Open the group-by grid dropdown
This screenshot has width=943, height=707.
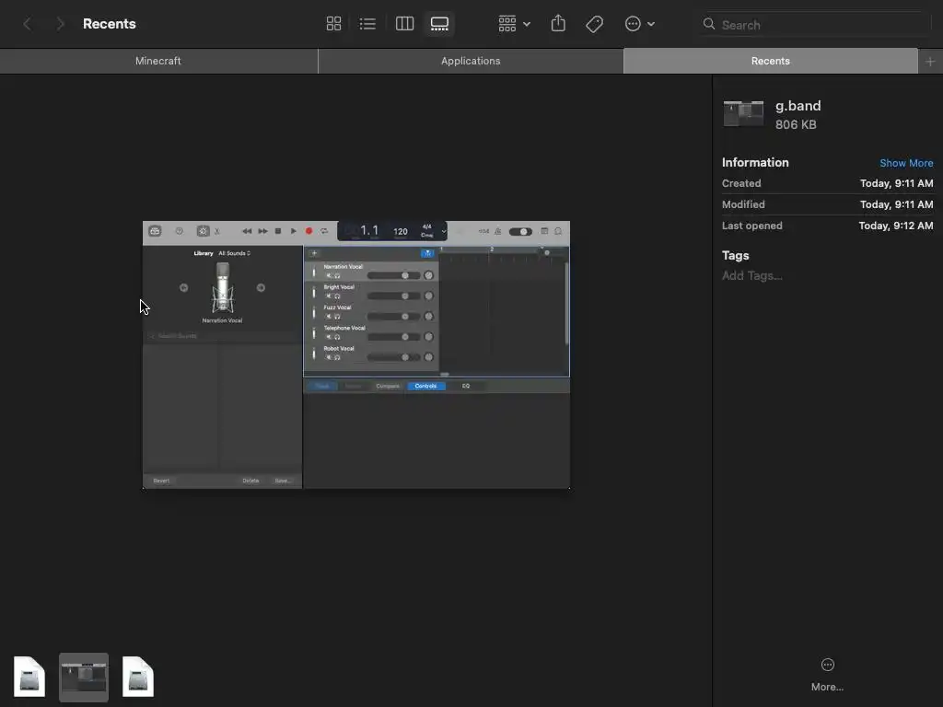coord(514,24)
